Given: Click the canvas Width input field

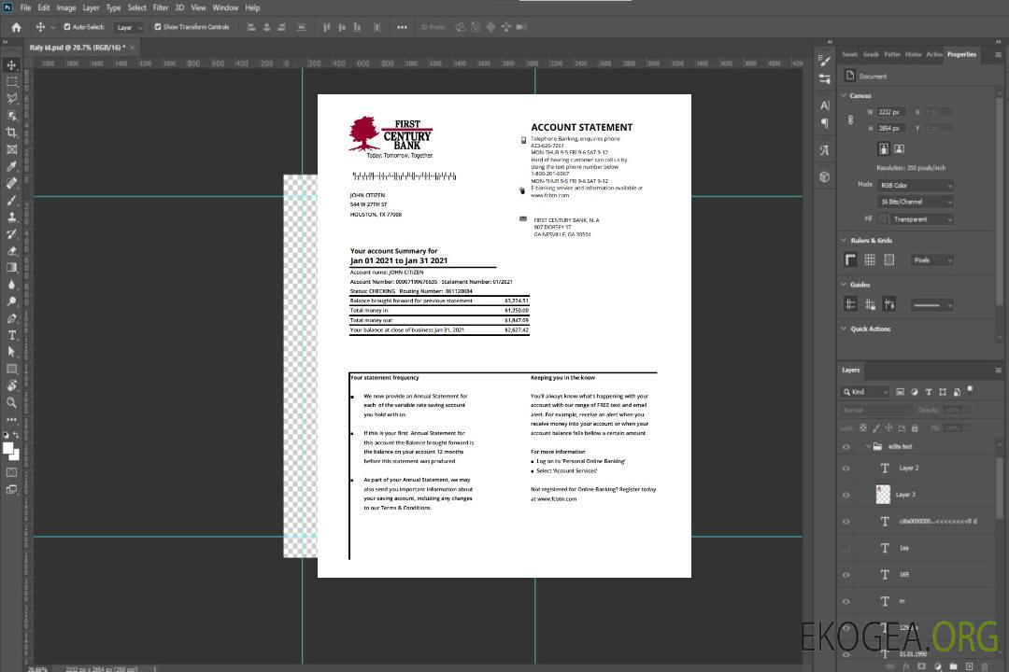Looking at the screenshot, I should 890,112.
